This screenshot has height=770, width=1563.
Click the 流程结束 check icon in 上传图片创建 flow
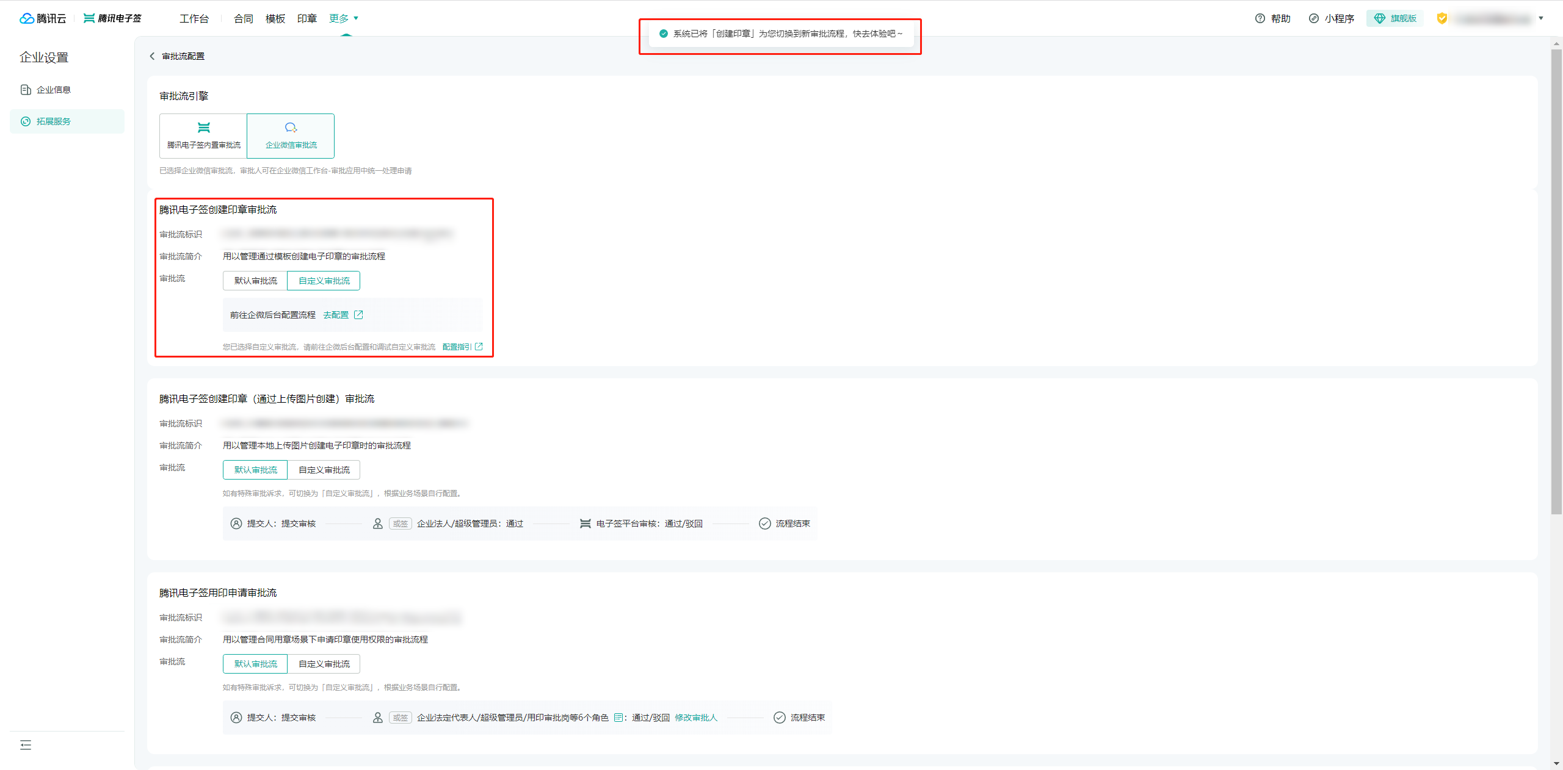click(764, 524)
